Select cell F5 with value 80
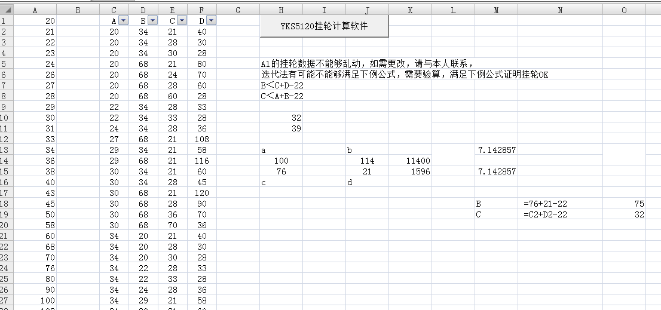The height and width of the screenshot is (310, 661). tap(202, 63)
